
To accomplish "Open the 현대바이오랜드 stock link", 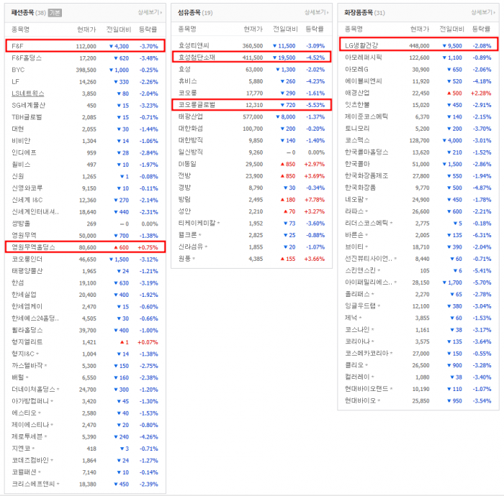I will 366,389.
